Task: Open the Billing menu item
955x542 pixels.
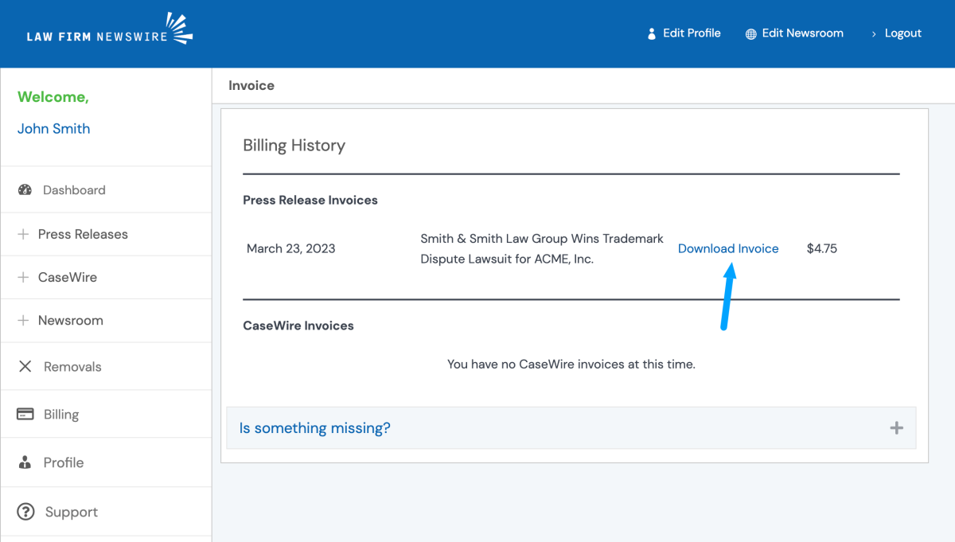Action: (x=61, y=415)
